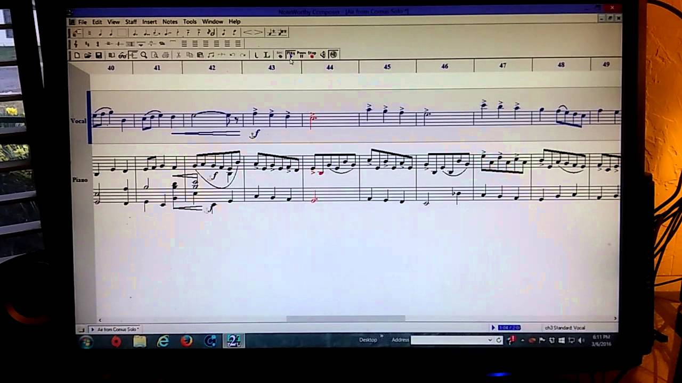Play the score
This screenshot has height=383, width=682.
(x=290, y=55)
